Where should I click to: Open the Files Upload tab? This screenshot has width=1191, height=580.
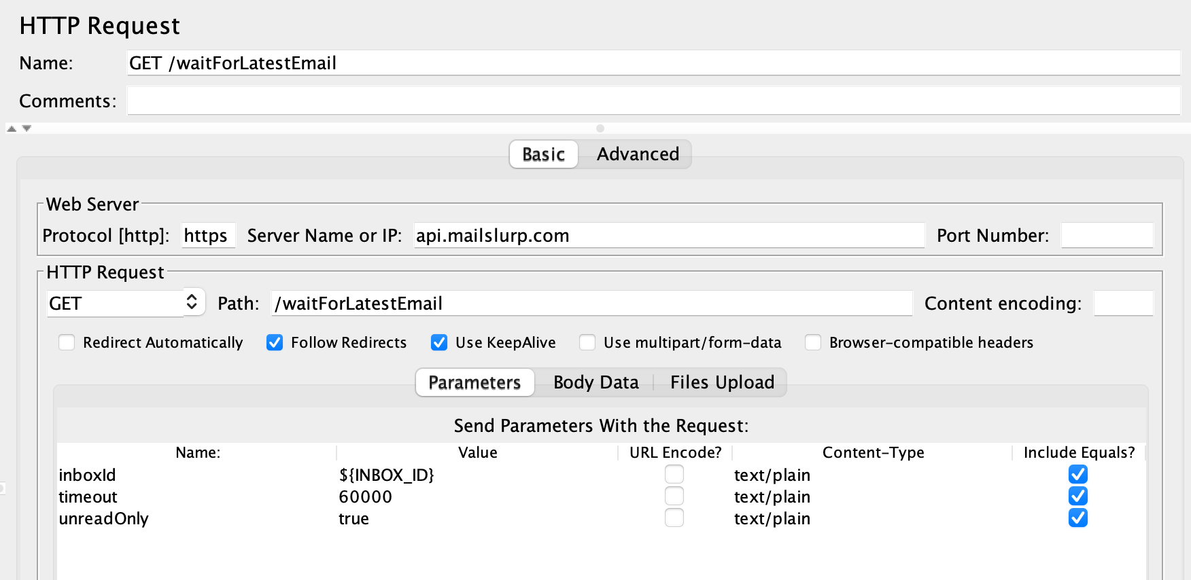(722, 382)
